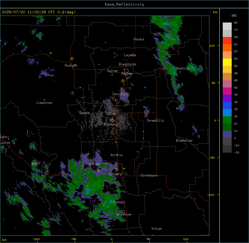Click yellow diamond marker below Cochrane label
249x243 pixels.
[98, 171]
